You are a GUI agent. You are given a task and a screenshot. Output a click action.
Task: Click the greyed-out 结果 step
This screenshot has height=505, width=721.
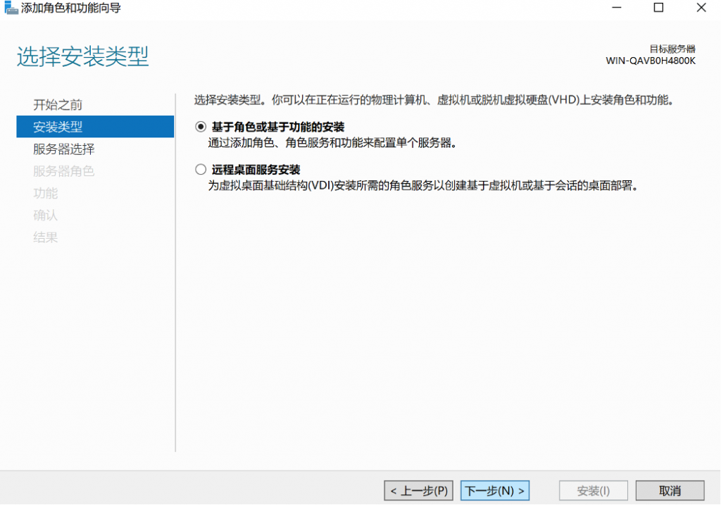pyautogui.click(x=46, y=237)
